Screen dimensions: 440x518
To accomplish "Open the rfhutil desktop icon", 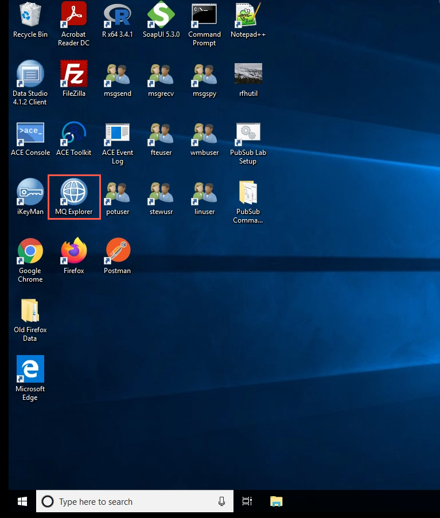I will click(248, 80).
